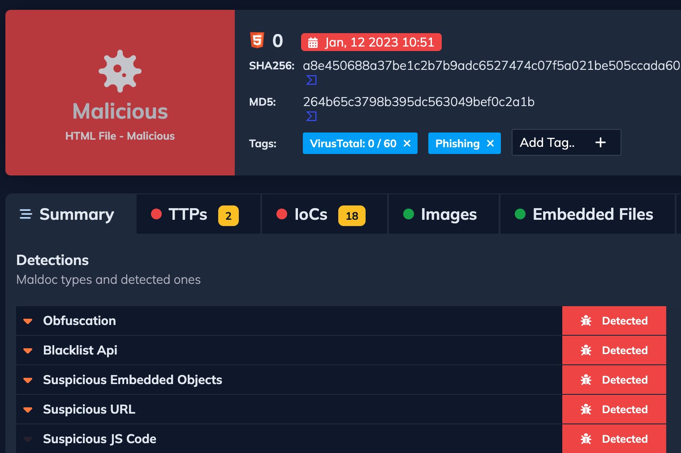This screenshot has width=681, height=453.
Task: Expand the Obfuscation detection row
Action: (28, 321)
